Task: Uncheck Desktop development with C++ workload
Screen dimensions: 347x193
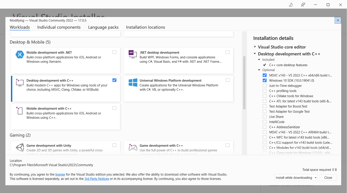Action: [114, 80]
